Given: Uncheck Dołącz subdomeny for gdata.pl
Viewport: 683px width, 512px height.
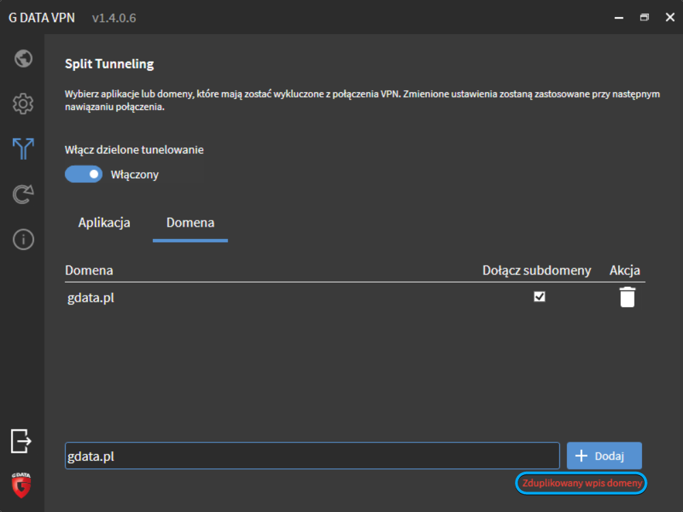Looking at the screenshot, I should click(540, 296).
